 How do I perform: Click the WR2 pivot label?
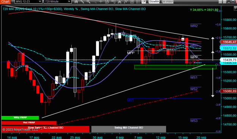194,26
